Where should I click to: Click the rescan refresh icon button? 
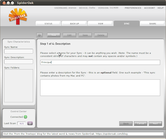30,123
